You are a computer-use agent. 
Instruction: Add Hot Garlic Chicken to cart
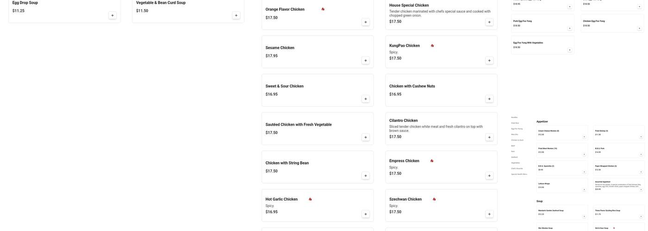[x=366, y=214]
